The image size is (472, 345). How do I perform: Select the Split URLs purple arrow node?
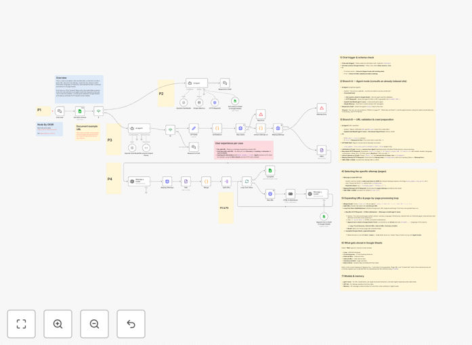(x=226, y=181)
